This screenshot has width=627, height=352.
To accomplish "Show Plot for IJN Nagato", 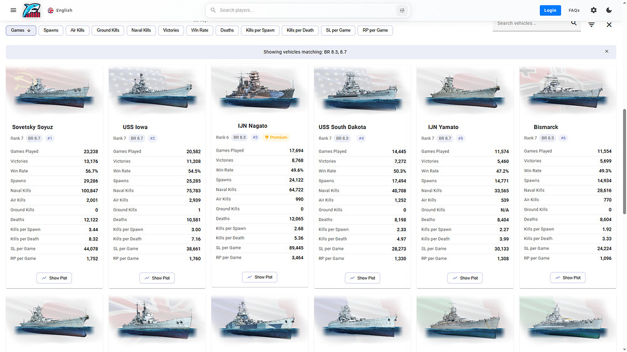I will click(x=260, y=277).
